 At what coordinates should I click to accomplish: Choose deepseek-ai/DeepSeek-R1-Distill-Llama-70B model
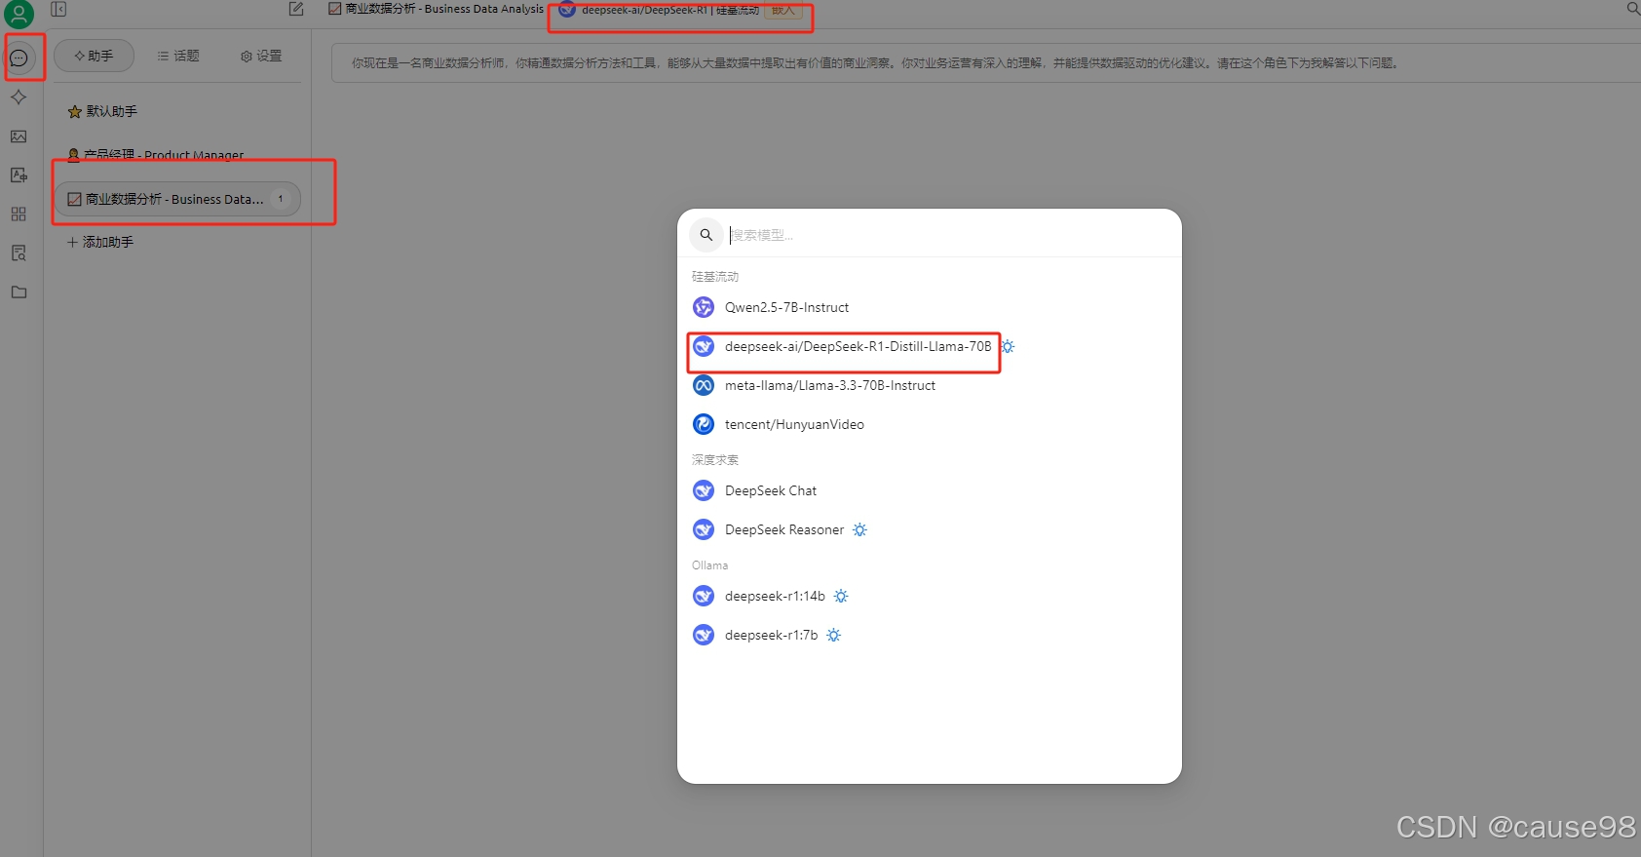pyautogui.click(x=929, y=346)
